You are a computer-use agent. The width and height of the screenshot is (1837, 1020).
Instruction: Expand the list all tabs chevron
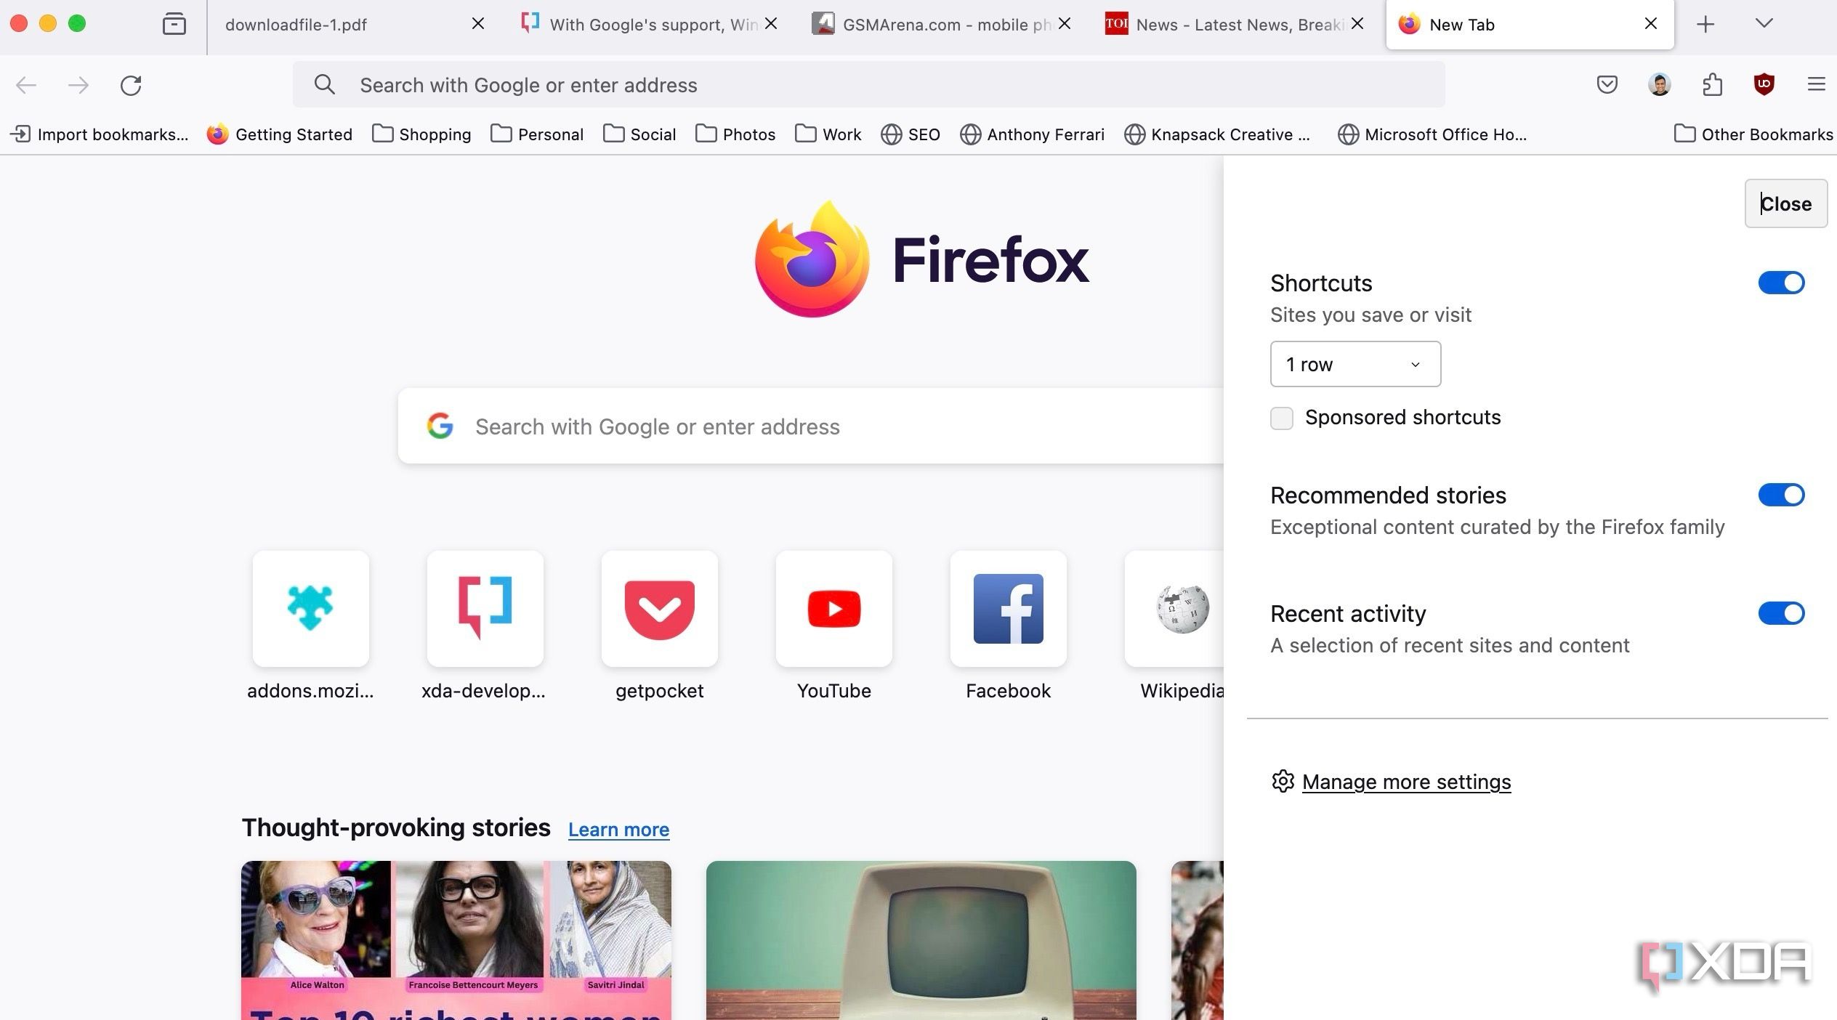pos(1764,24)
